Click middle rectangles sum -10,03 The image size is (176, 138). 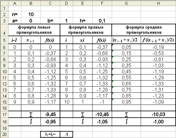(158, 114)
